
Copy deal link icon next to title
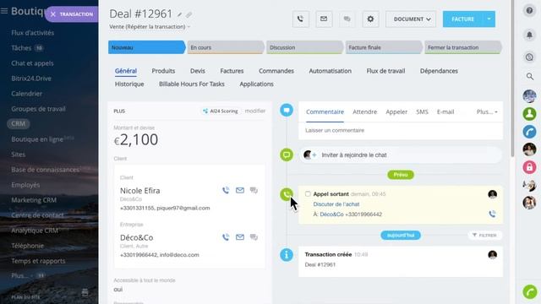pos(189,14)
